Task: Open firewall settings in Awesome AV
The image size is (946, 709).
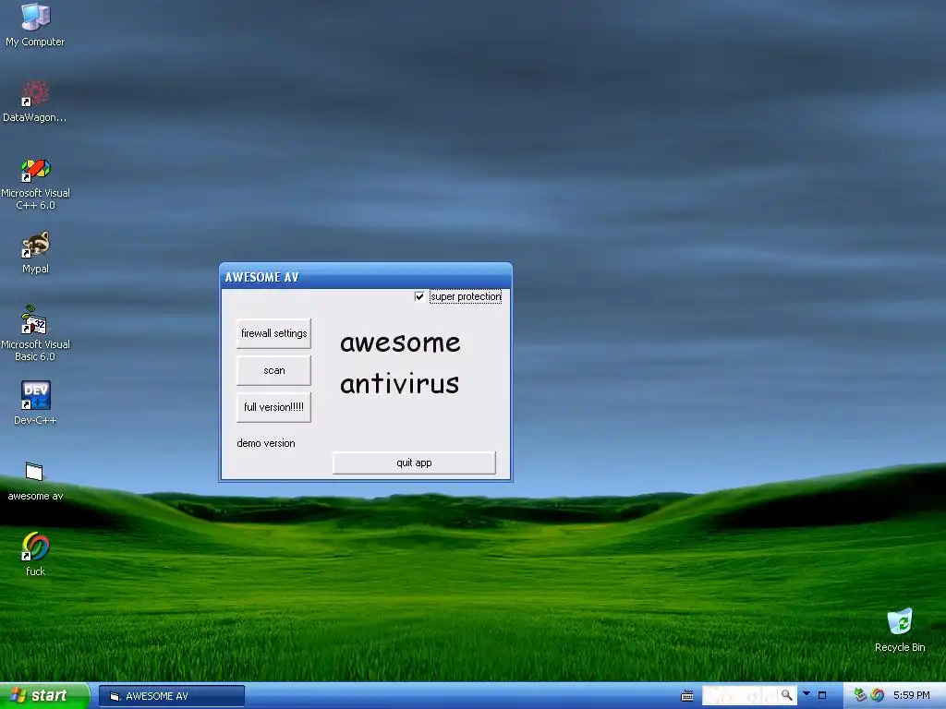Action: [273, 333]
